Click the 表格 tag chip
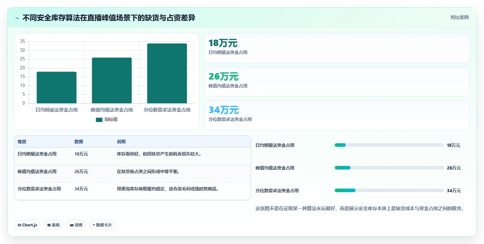 pyautogui.click(x=53, y=225)
